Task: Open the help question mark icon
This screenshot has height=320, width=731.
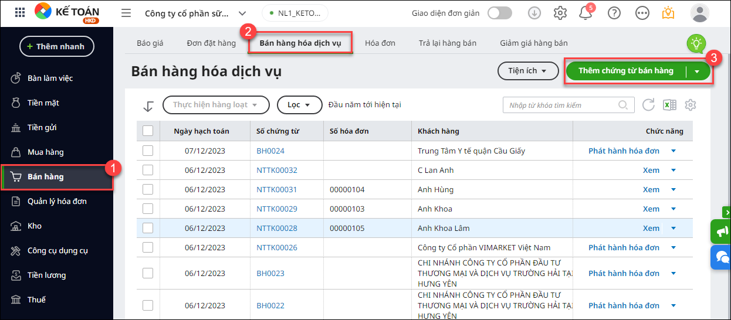Action: [x=614, y=13]
